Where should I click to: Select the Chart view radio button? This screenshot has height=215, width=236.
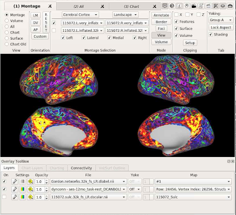pyautogui.click(x=6, y=32)
